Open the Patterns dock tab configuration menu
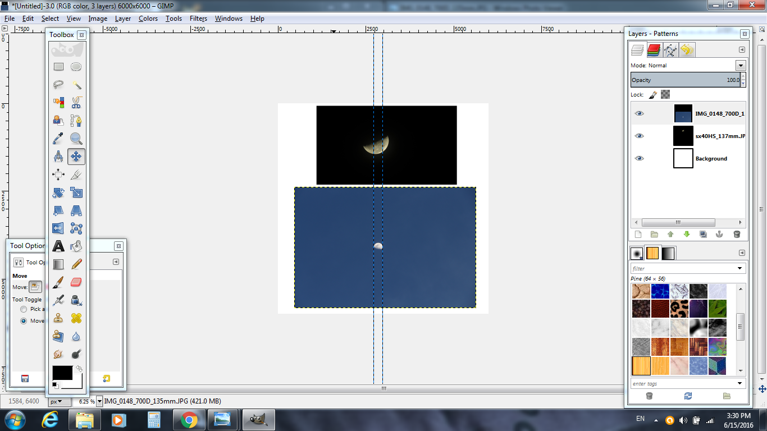 pos(742,253)
